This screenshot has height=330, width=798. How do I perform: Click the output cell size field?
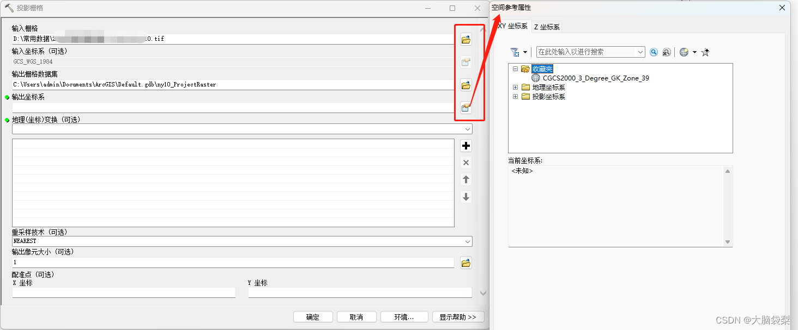tap(233, 263)
